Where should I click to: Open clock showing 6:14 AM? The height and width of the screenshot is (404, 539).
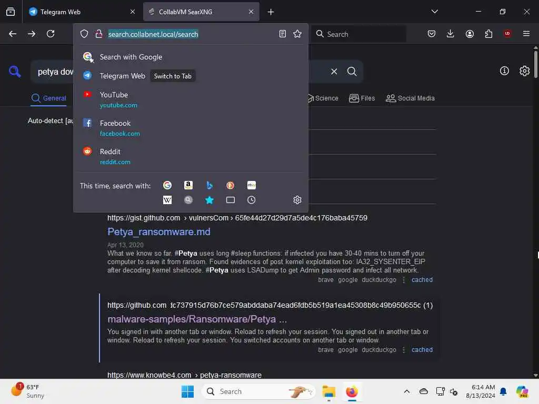click(480, 391)
